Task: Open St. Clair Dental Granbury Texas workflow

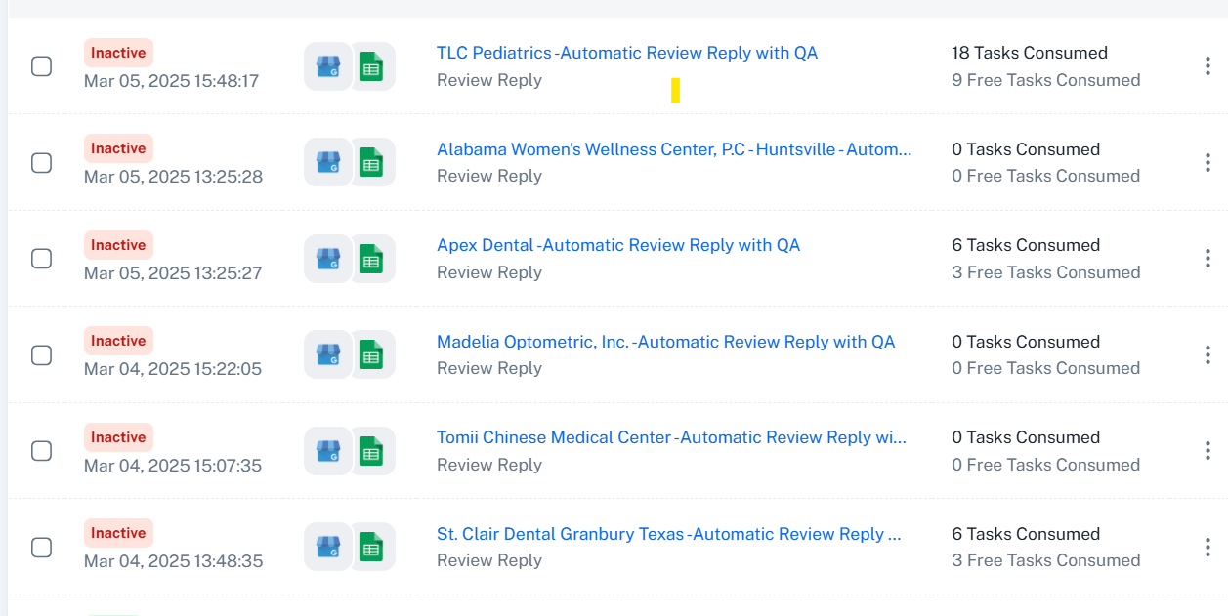Action: (x=669, y=534)
